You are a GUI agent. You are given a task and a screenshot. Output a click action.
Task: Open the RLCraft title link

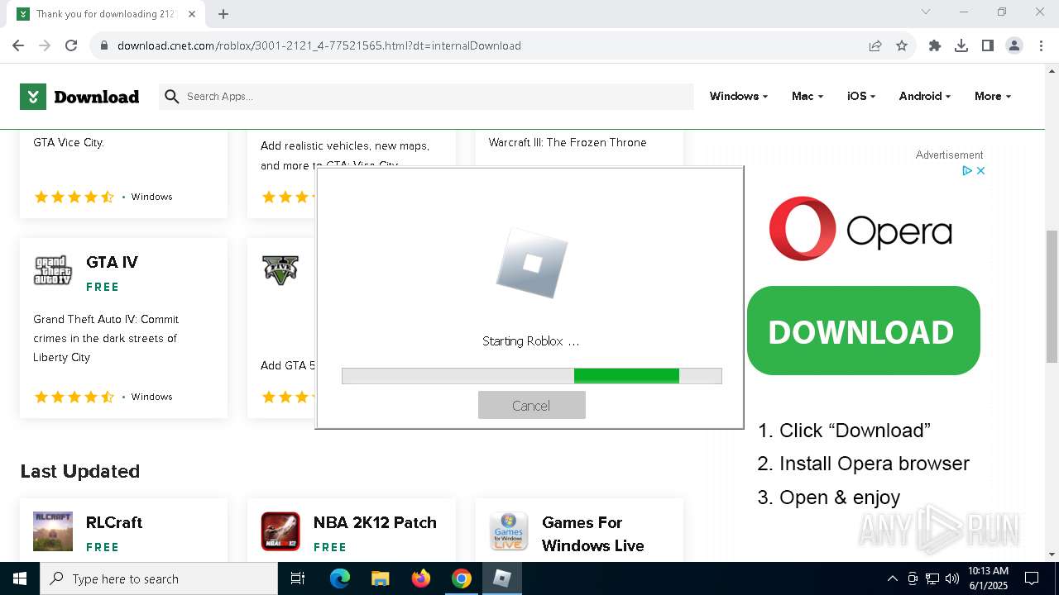114,522
